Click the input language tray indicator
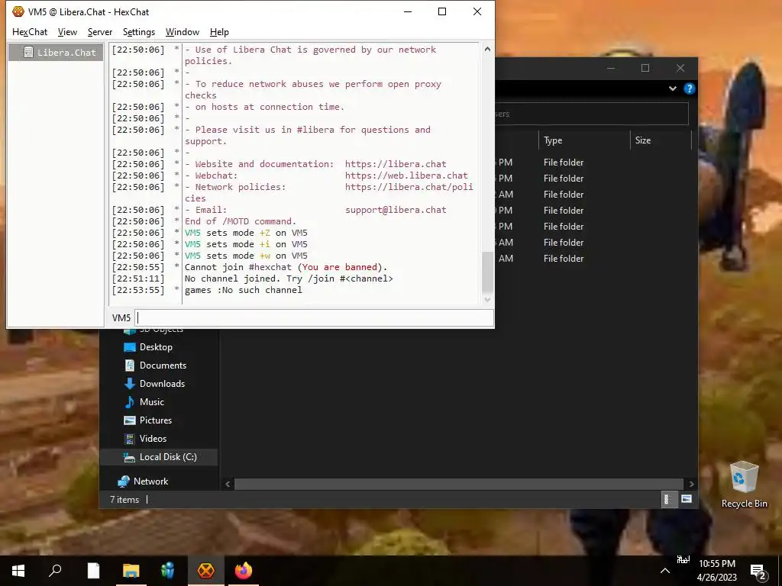Viewport: 782px width, 586px height. (x=683, y=559)
